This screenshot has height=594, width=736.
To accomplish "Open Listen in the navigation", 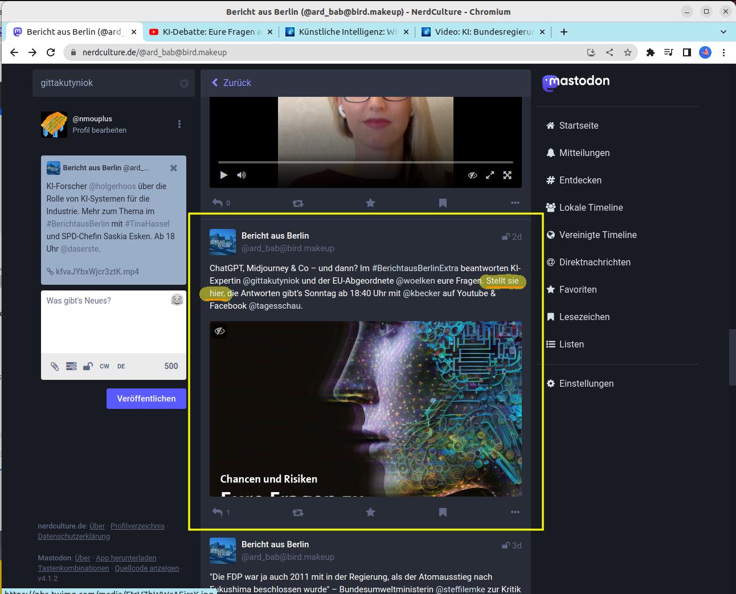I will (x=565, y=344).
